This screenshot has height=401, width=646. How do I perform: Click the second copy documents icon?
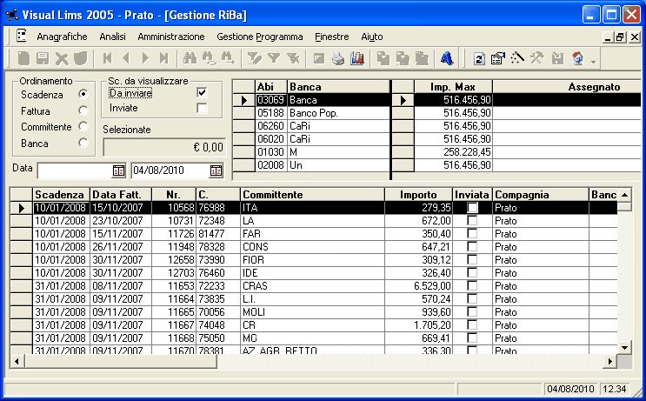pos(403,58)
